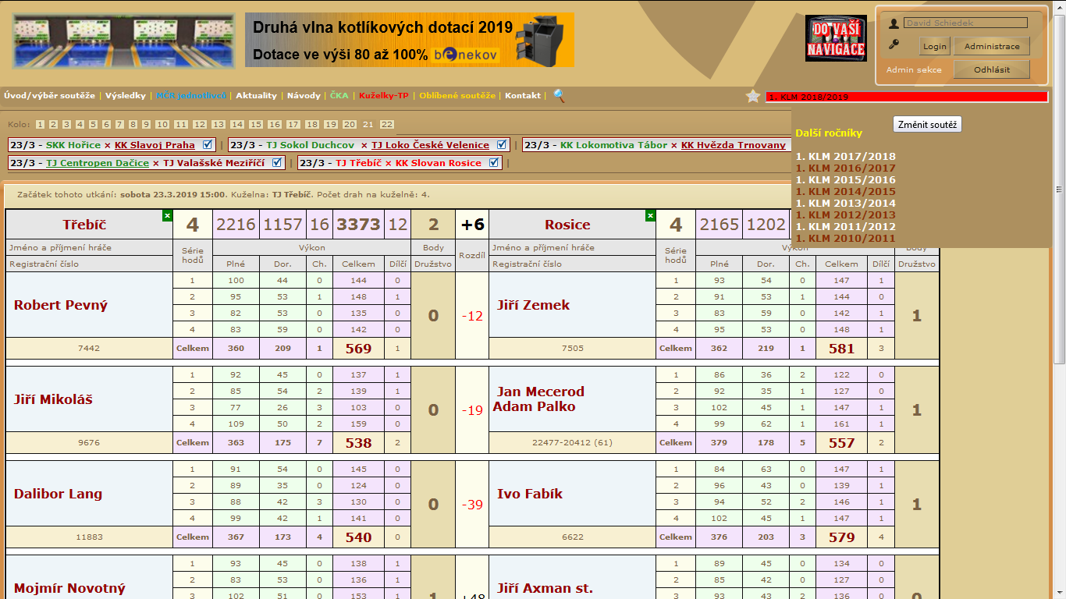Open the Benekov kotlíkové dotace advertisement
Image resolution: width=1066 pixels, height=599 pixels.
409,40
